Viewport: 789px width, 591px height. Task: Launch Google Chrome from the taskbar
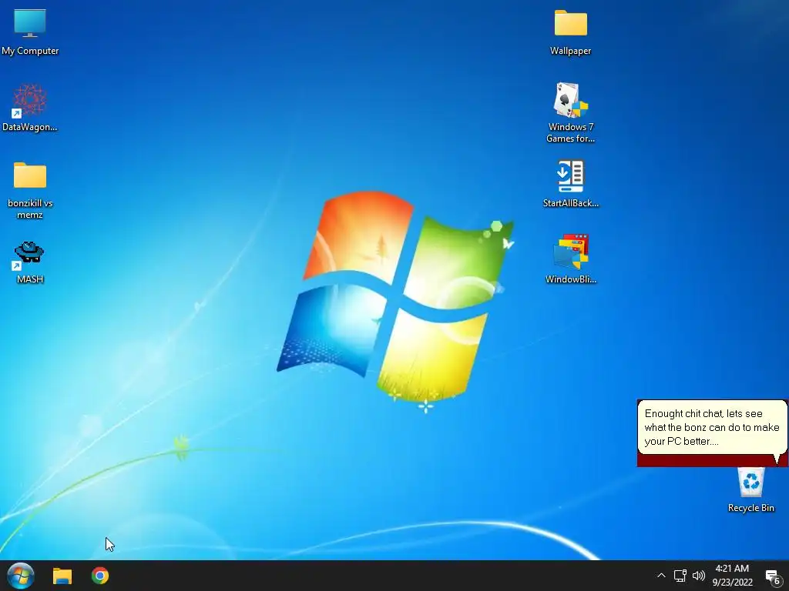[100, 576]
